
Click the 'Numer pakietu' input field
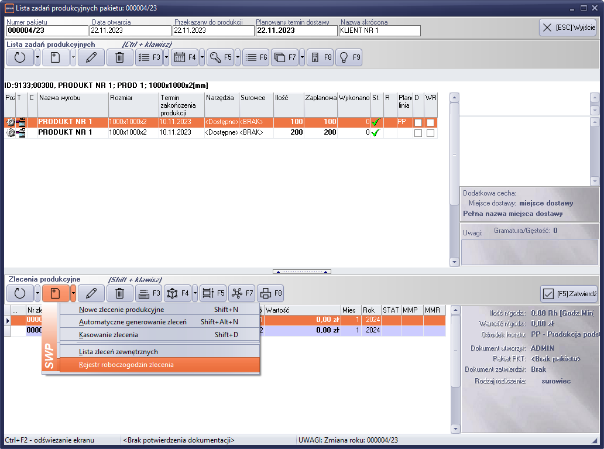tap(46, 30)
